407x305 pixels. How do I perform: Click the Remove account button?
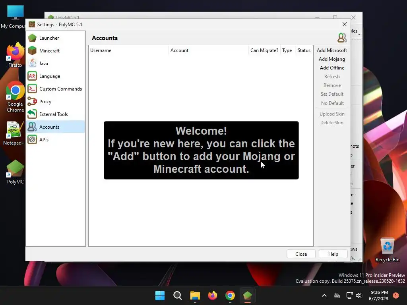(332, 85)
